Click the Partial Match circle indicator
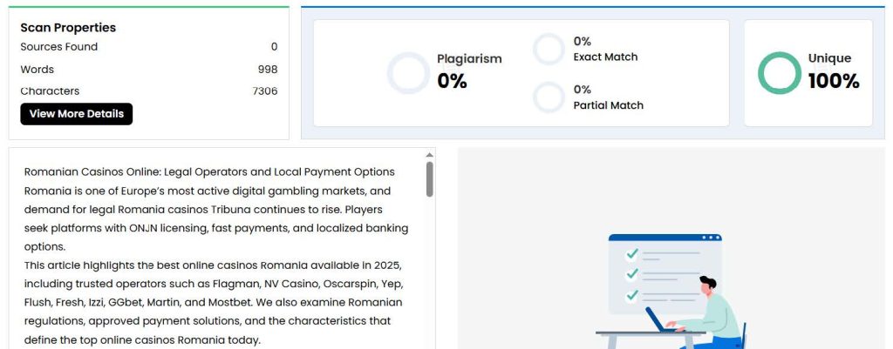 549,97
